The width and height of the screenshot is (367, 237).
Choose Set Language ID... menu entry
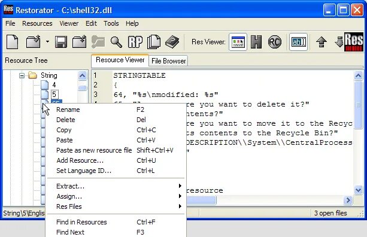(116, 171)
